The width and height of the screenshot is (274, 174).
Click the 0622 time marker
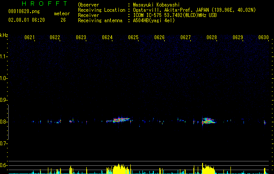coord(55,37)
